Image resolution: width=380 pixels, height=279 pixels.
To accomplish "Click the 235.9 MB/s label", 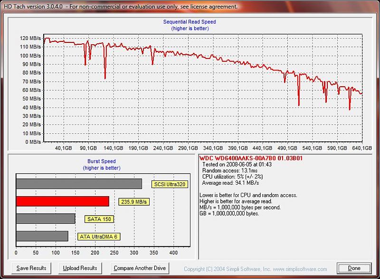I will click(134, 202).
